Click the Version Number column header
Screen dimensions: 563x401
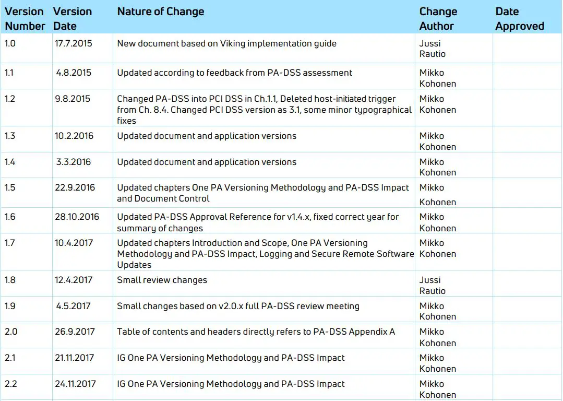24,18
